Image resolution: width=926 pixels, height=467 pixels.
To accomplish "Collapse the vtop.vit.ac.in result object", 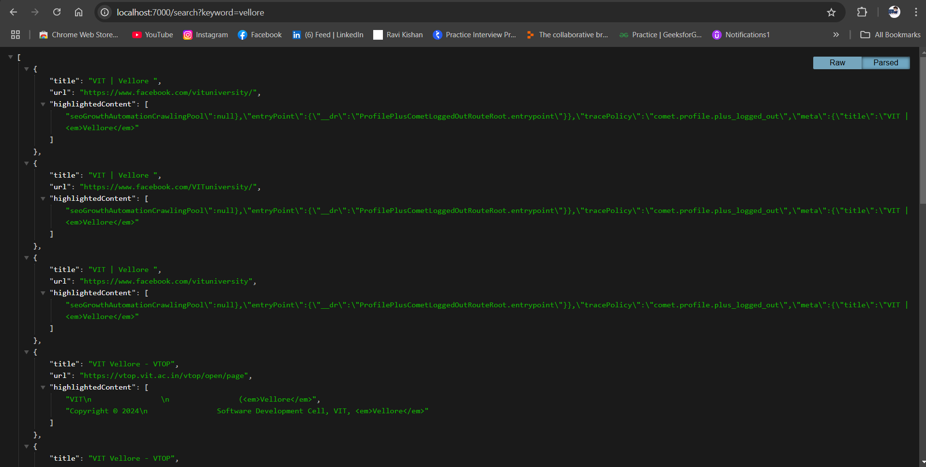I will (x=27, y=352).
